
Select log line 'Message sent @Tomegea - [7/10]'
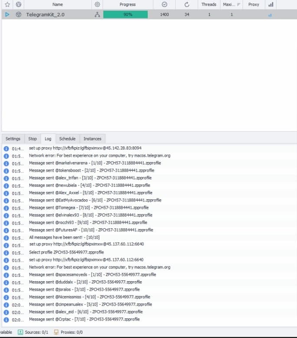tap(89, 208)
